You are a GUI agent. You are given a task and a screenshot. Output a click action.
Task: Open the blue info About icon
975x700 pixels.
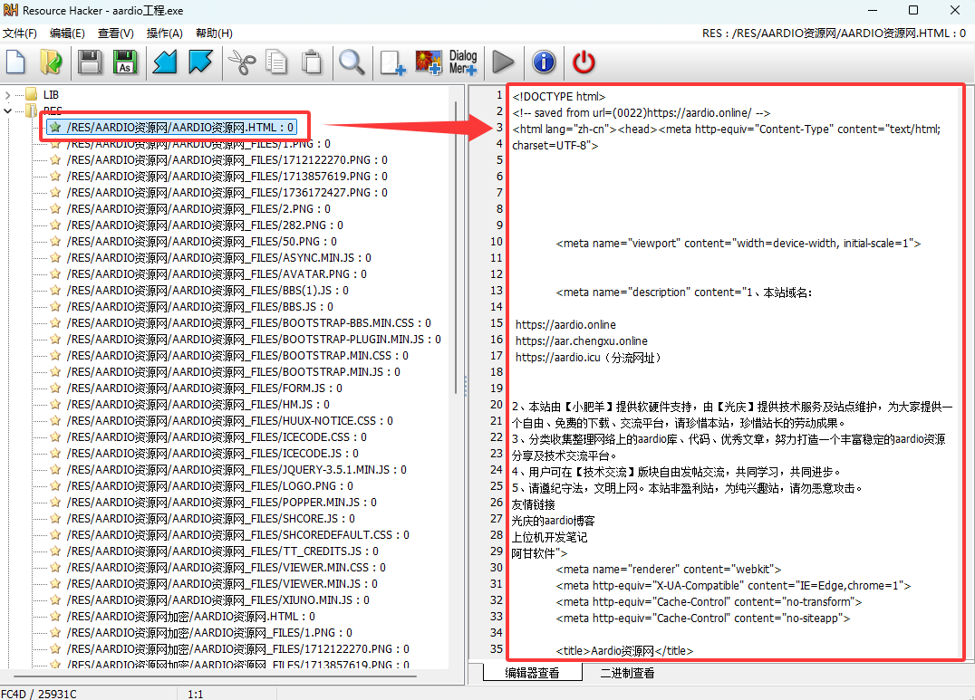tap(544, 62)
